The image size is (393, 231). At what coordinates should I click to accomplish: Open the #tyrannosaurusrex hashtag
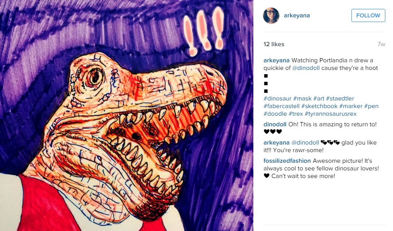(x=331, y=114)
